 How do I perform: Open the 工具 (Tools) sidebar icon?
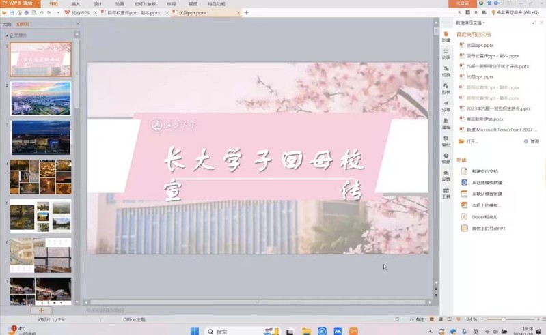tap(446, 193)
